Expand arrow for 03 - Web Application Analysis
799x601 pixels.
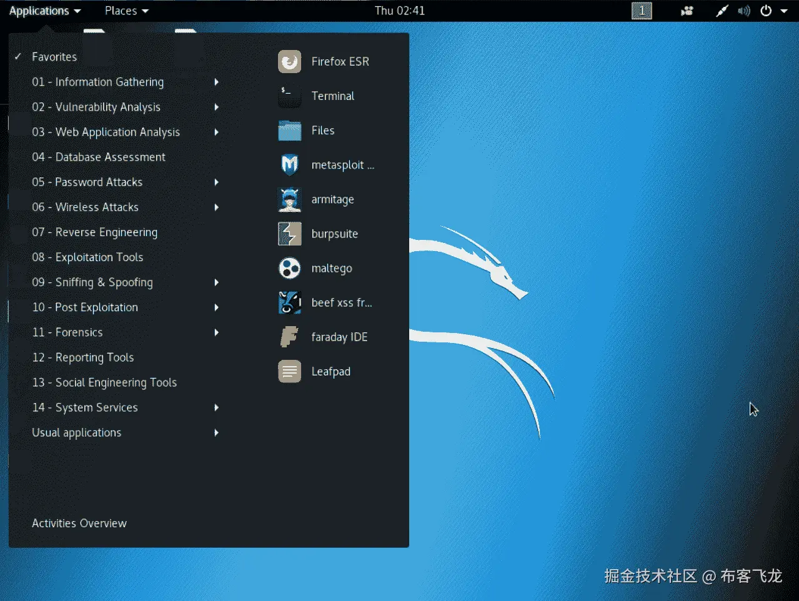[x=217, y=132]
